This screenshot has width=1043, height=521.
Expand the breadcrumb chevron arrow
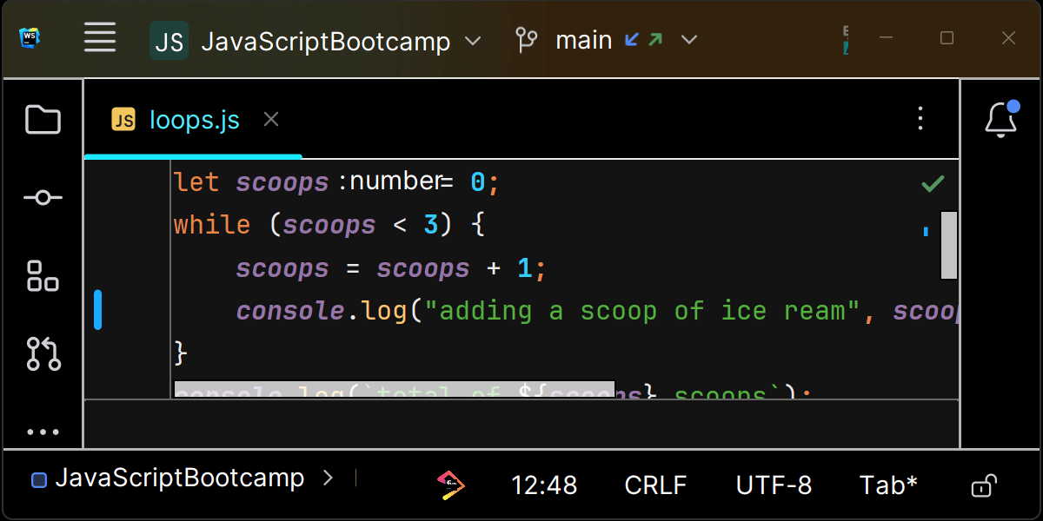[328, 477]
